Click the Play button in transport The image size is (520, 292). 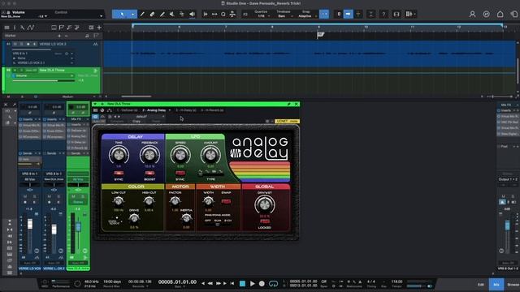[x=253, y=284]
